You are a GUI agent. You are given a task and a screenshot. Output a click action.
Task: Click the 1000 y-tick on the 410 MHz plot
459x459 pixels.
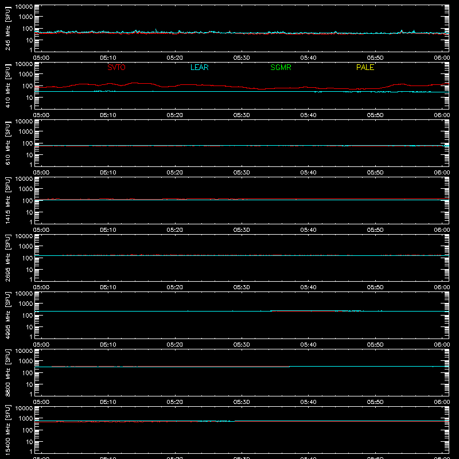pyautogui.click(x=26, y=75)
